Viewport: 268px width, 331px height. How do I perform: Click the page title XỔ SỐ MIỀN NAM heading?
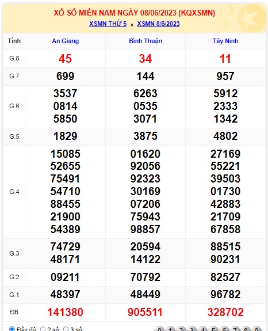coord(135,13)
